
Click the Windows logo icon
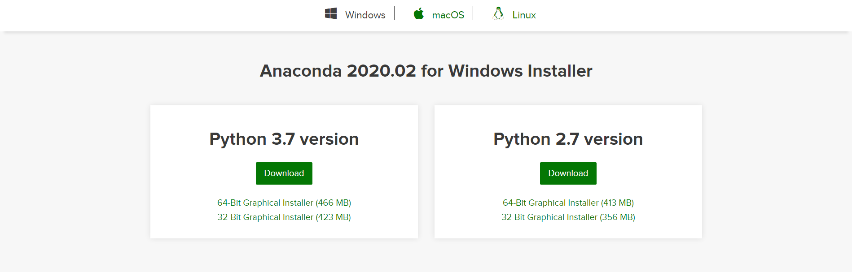pos(331,13)
